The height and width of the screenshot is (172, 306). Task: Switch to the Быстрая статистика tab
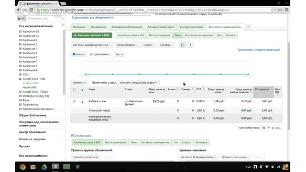(x=191, y=27)
